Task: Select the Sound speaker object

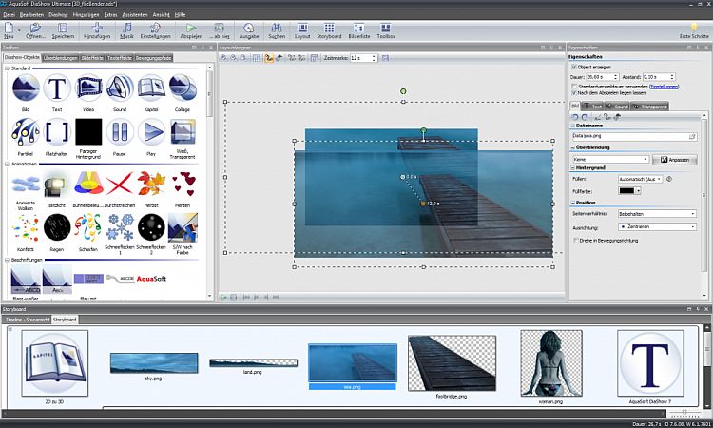Action: pyautogui.click(x=119, y=88)
